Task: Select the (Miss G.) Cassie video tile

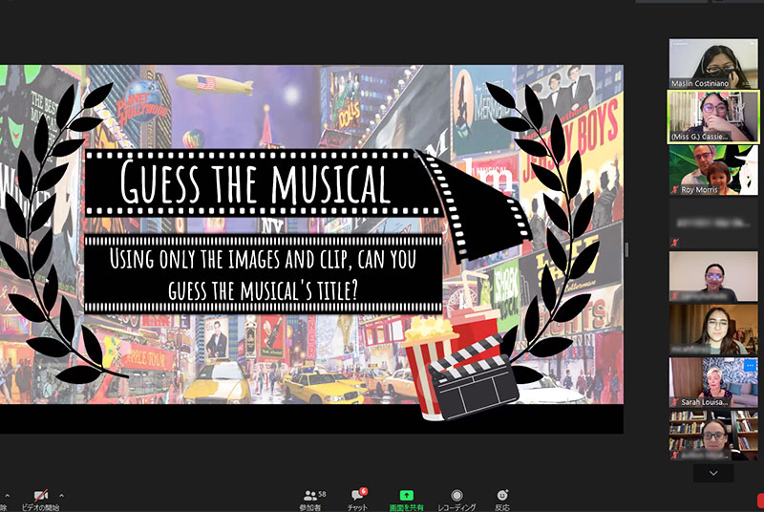Action: coord(713,117)
